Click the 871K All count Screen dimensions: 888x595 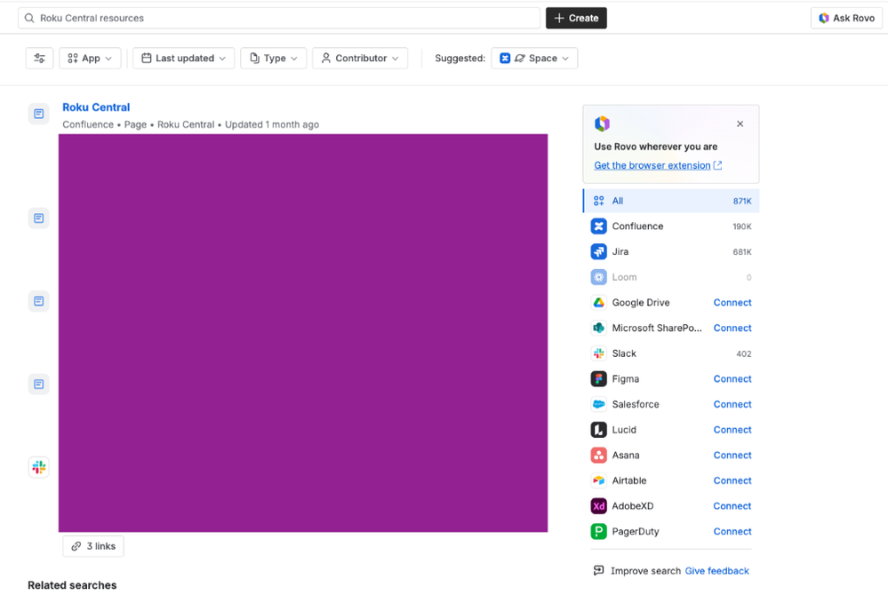click(x=742, y=202)
